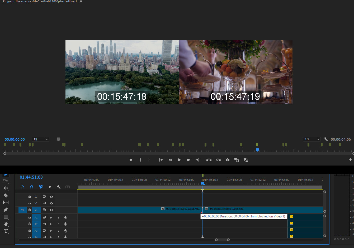The height and width of the screenshot is (248, 354).
Task: Click the button editor plus icon
Action: click(x=350, y=160)
